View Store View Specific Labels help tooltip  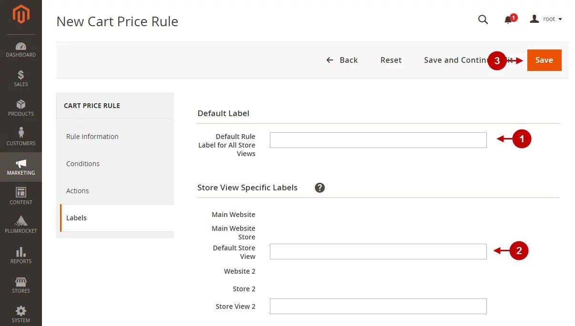click(319, 188)
